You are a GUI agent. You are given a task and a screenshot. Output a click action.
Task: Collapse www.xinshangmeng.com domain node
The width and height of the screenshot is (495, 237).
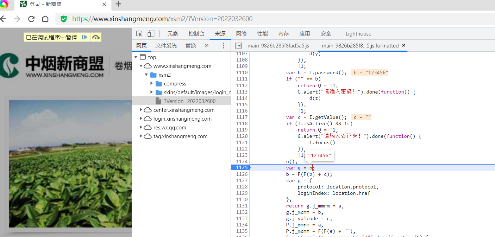pyautogui.click(x=141, y=66)
